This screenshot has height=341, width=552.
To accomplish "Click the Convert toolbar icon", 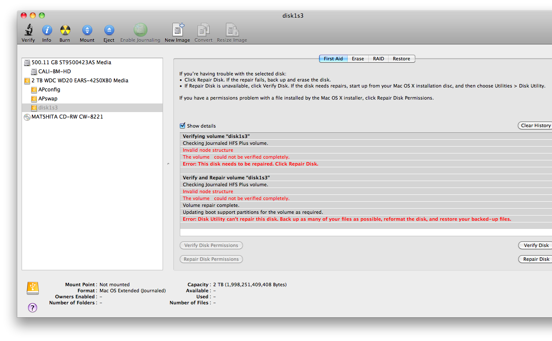I will (x=204, y=30).
